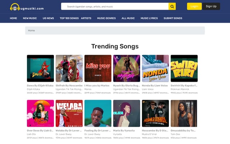Click title link Dawa By Elijah Kitaka
The width and height of the screenshot is (230, 144).
point(40,86)
